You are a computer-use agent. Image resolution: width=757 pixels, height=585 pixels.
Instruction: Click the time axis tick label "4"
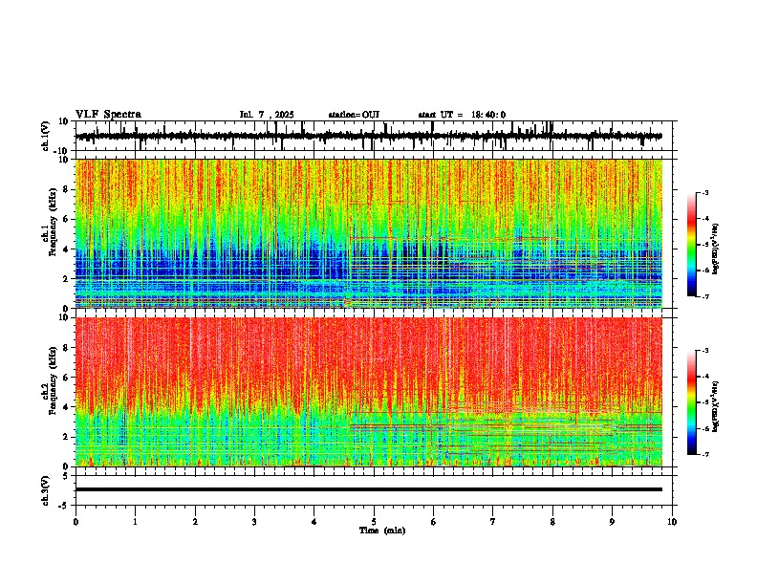(x=314, y=522)
